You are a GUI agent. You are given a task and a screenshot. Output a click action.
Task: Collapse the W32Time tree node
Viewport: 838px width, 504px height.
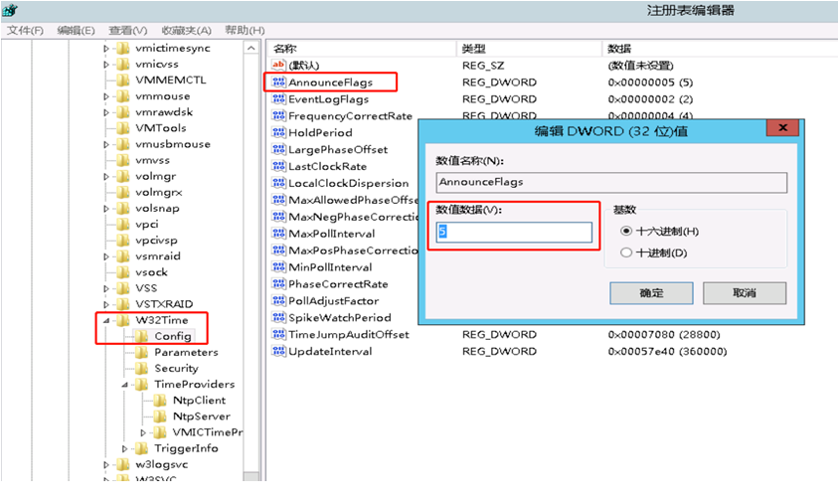click(x=105, y=321)
